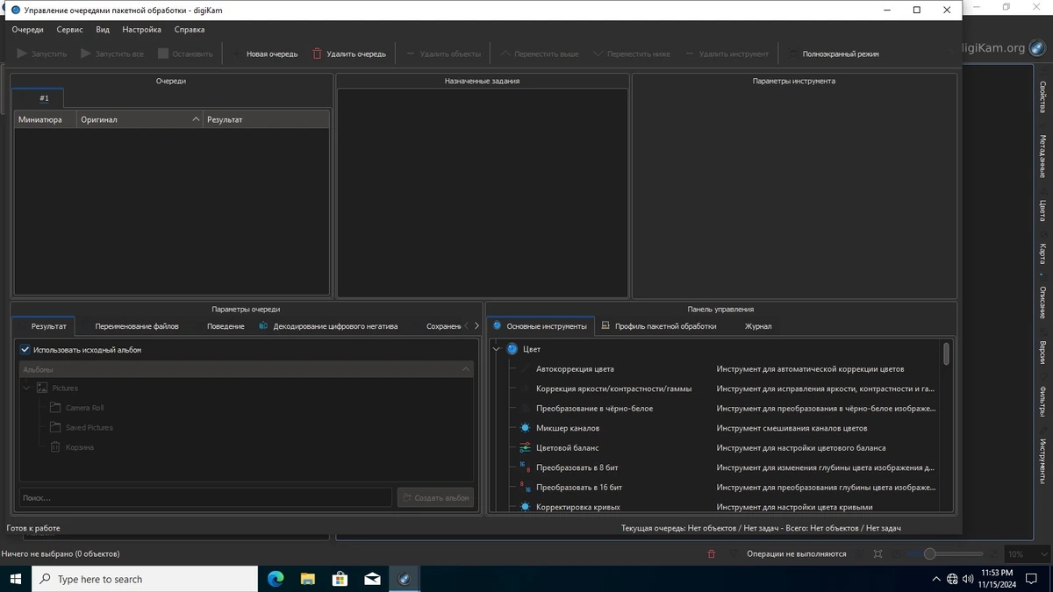Open the Инструменты right sidebar tab
Image resolution: width=1053 pixels, height=592 pixels.
[1042, 460]
